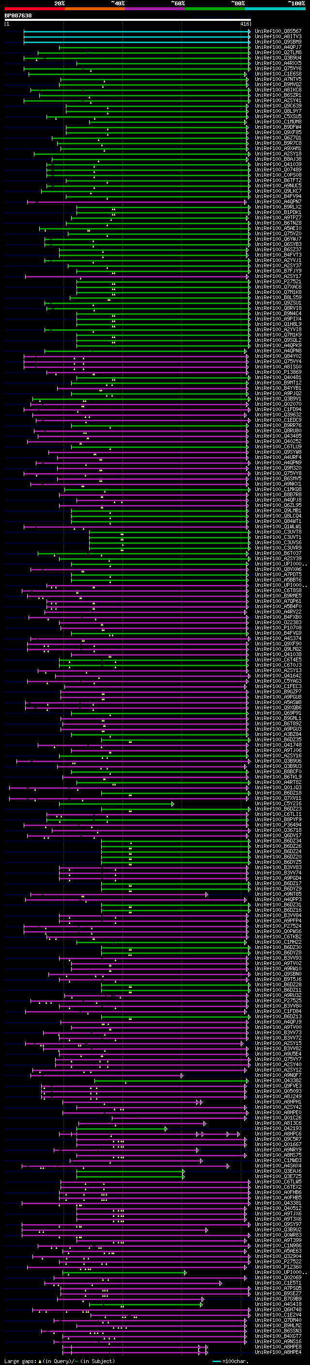This screenshot has width=310, height=1365.
Task: Select the UniRef100_Q41038 label
Action: point(278,655)
